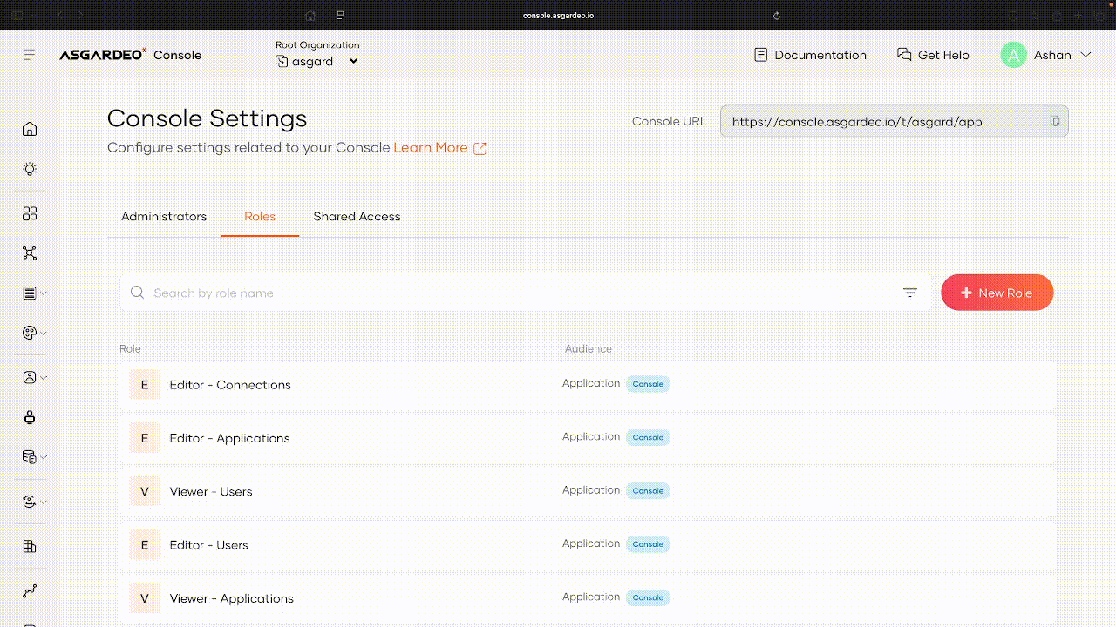Select the Applications grid icon in sidebar
The height and width of the screenshot is (627, 1116).
30,213
